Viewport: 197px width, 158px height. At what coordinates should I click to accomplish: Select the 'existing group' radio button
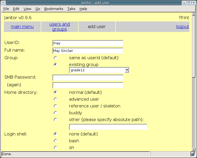click(55, 64)
